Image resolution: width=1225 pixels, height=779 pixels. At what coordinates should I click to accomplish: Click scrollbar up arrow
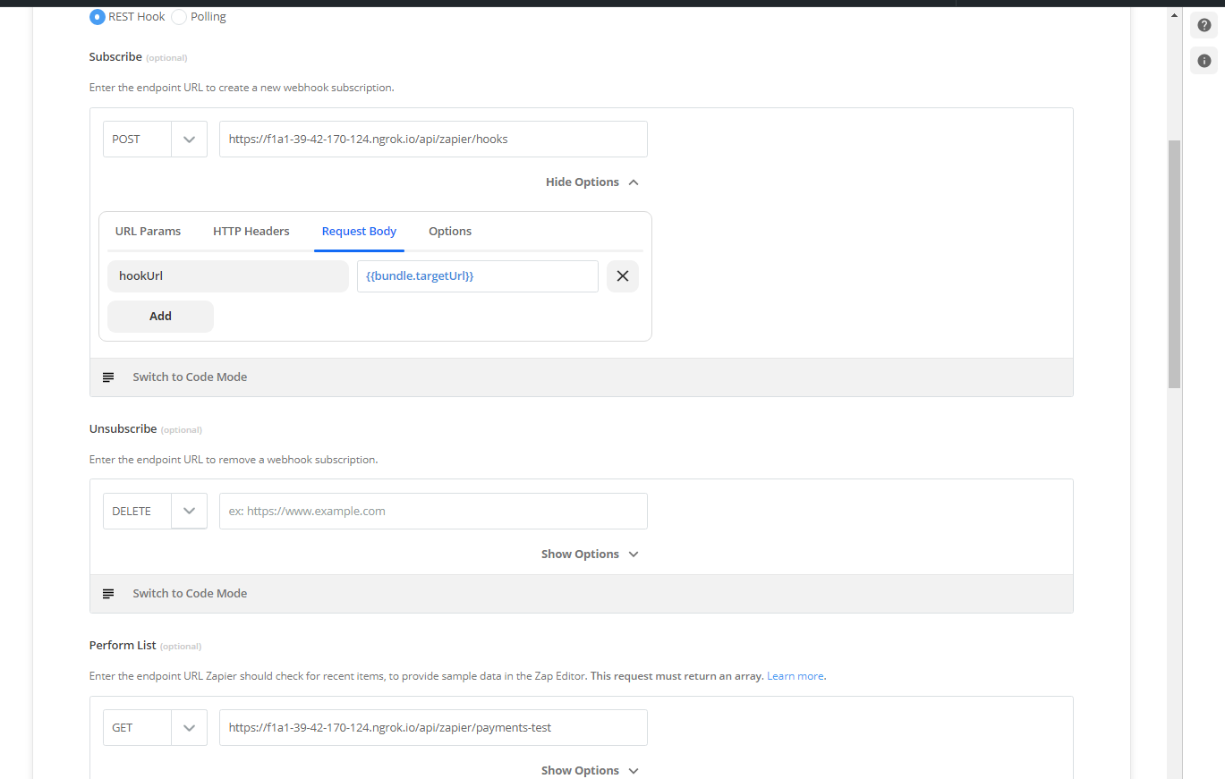(1175, 15)
